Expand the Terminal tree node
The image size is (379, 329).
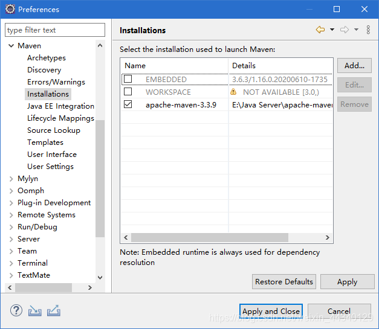(11, 263)
